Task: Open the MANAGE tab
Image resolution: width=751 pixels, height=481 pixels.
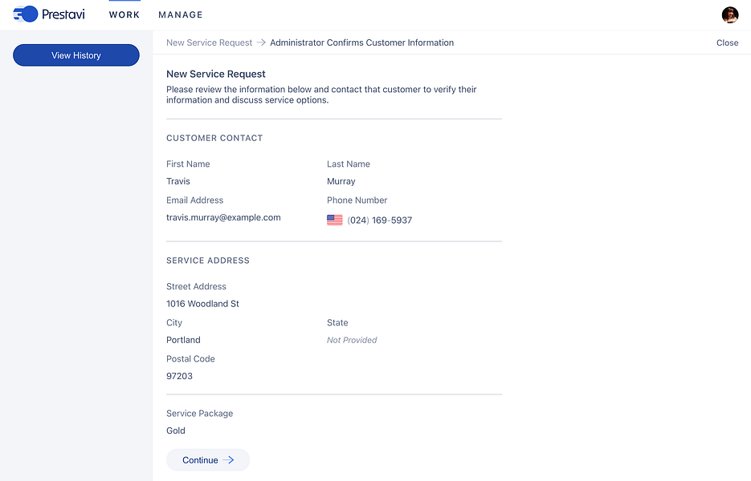Action: click(181, 14)
